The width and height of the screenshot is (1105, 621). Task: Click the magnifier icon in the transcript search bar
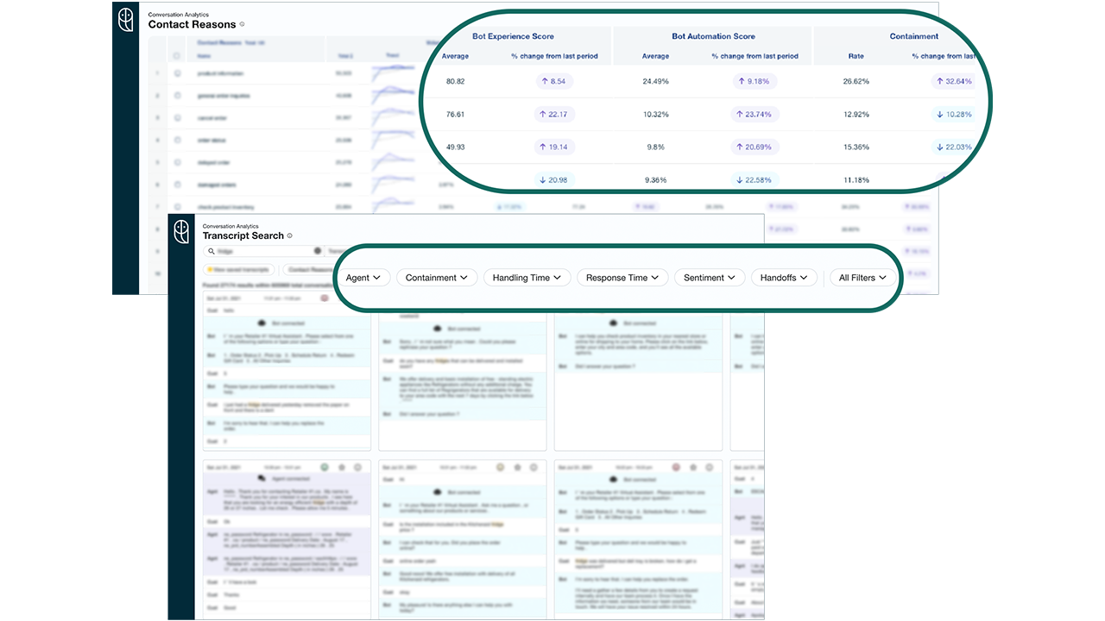tap(211, 252)
